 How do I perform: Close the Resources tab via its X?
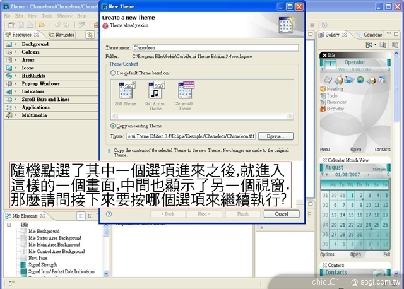37,35
